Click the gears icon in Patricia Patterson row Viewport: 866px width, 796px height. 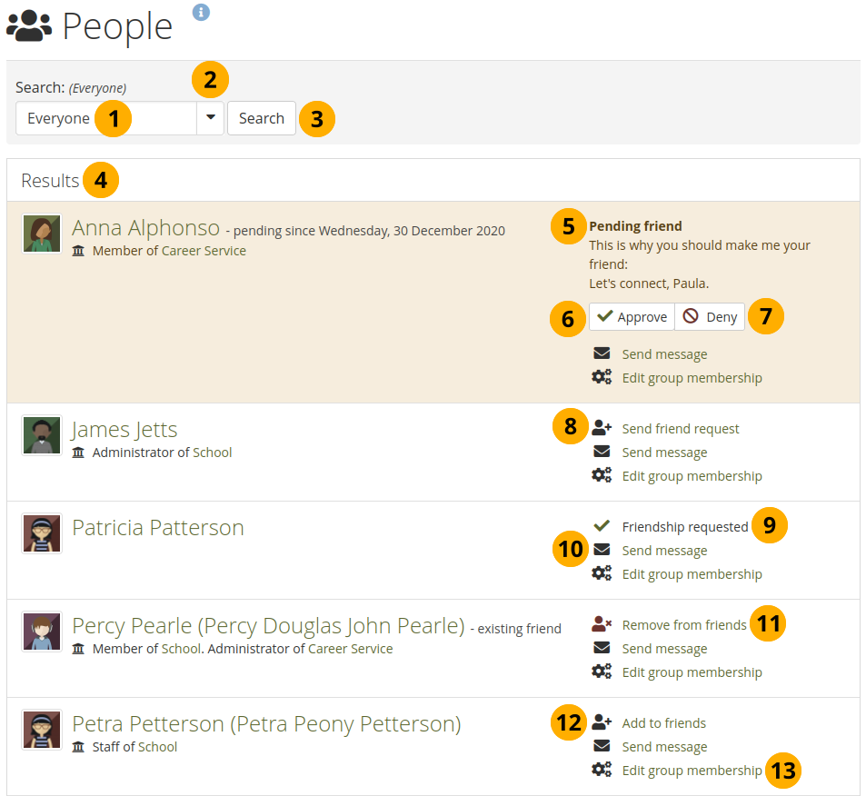pyautogui.click(x=602, y=574)
